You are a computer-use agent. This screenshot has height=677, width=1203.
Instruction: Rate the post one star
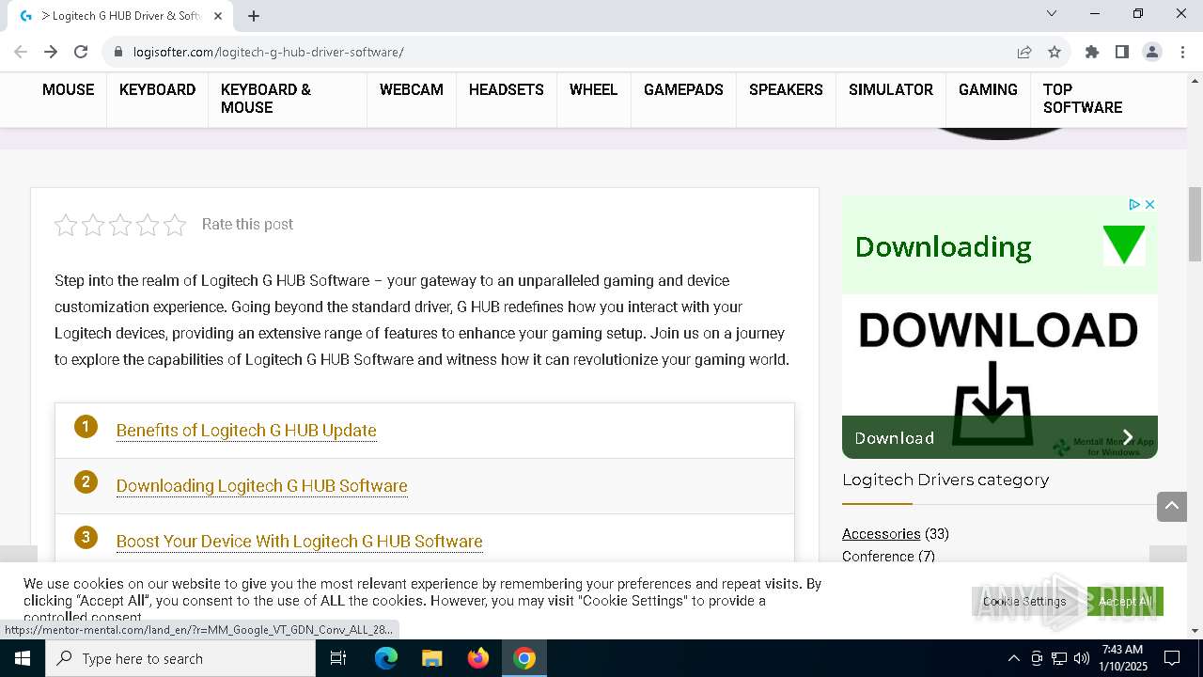pyautogui.click(x=66, y=225)
